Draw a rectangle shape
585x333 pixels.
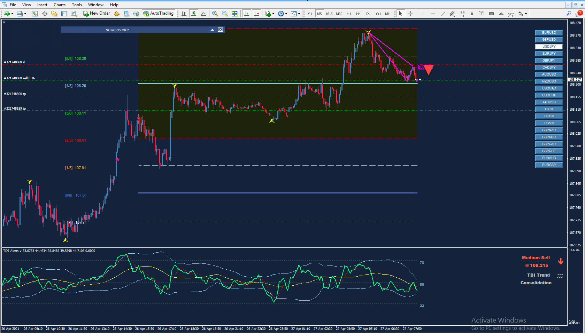click(x=491, y=14)
